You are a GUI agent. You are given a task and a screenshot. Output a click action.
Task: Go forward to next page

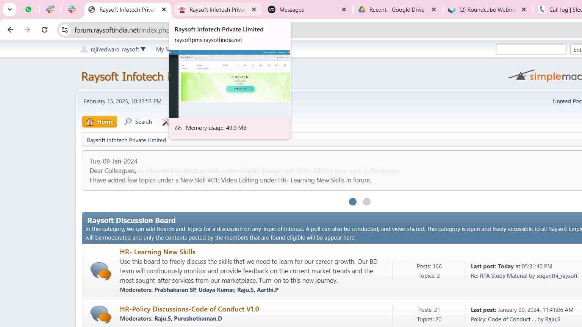click(27, 30)
